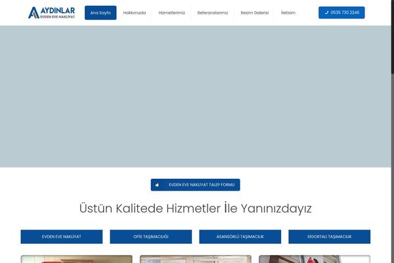This screenshot has height=263, width=394.
Task: Open Hizmetlerimiz menu
Action: [171, 12]
